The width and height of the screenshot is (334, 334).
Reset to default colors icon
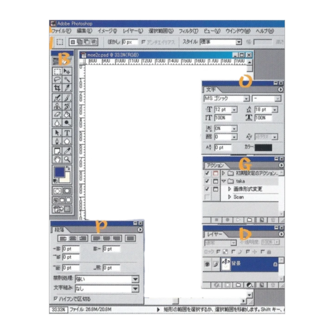tap(55, 181)
